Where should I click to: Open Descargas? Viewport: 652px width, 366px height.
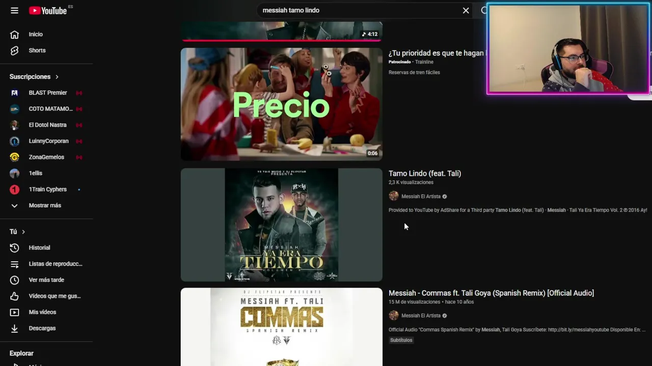(x=42, y=328)
